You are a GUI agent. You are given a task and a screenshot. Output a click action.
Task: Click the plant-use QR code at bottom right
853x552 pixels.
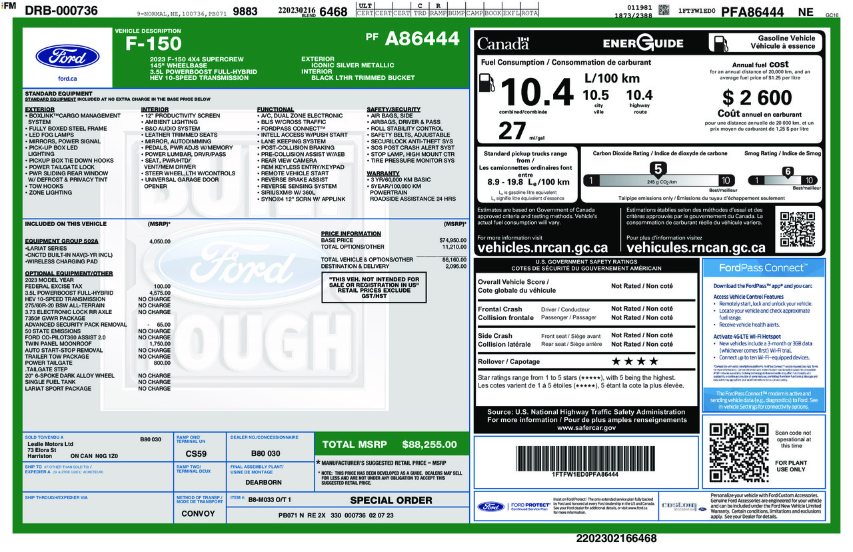tap(738, 452)
